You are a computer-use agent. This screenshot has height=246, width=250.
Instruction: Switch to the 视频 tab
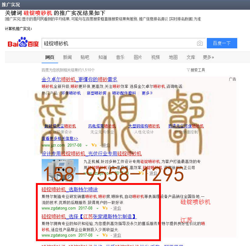click(155, 57)
